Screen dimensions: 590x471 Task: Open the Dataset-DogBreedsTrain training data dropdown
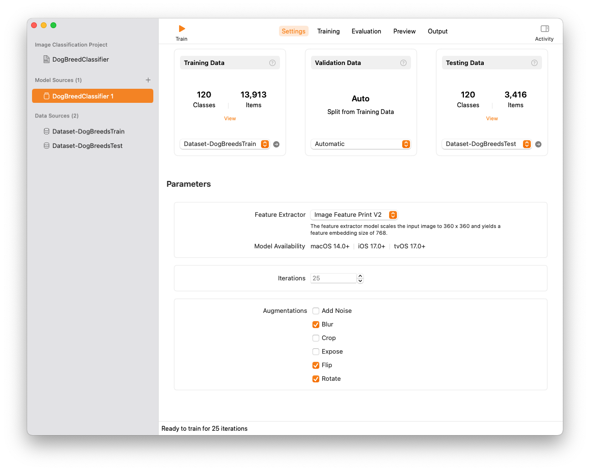[x=225, y=144]
